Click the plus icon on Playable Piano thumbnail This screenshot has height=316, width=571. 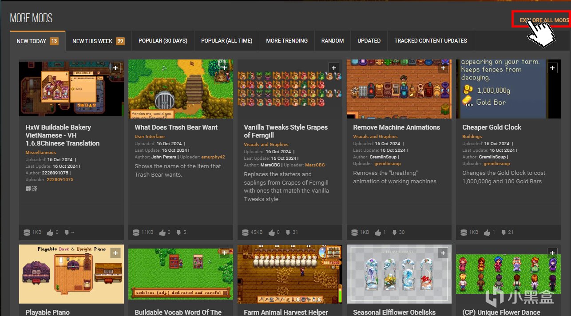pyautogui.click(x=115, y=253)
